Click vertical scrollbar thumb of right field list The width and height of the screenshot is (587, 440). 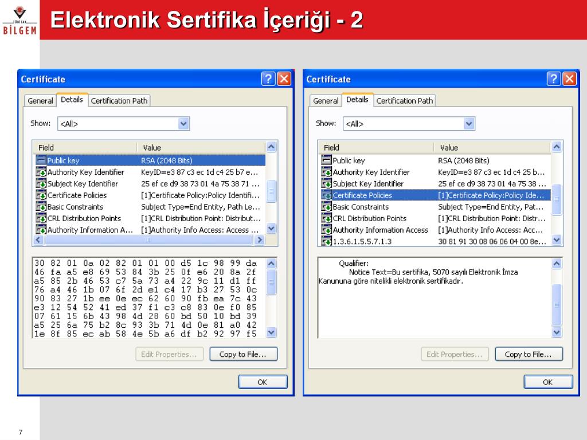pos(557,199)
